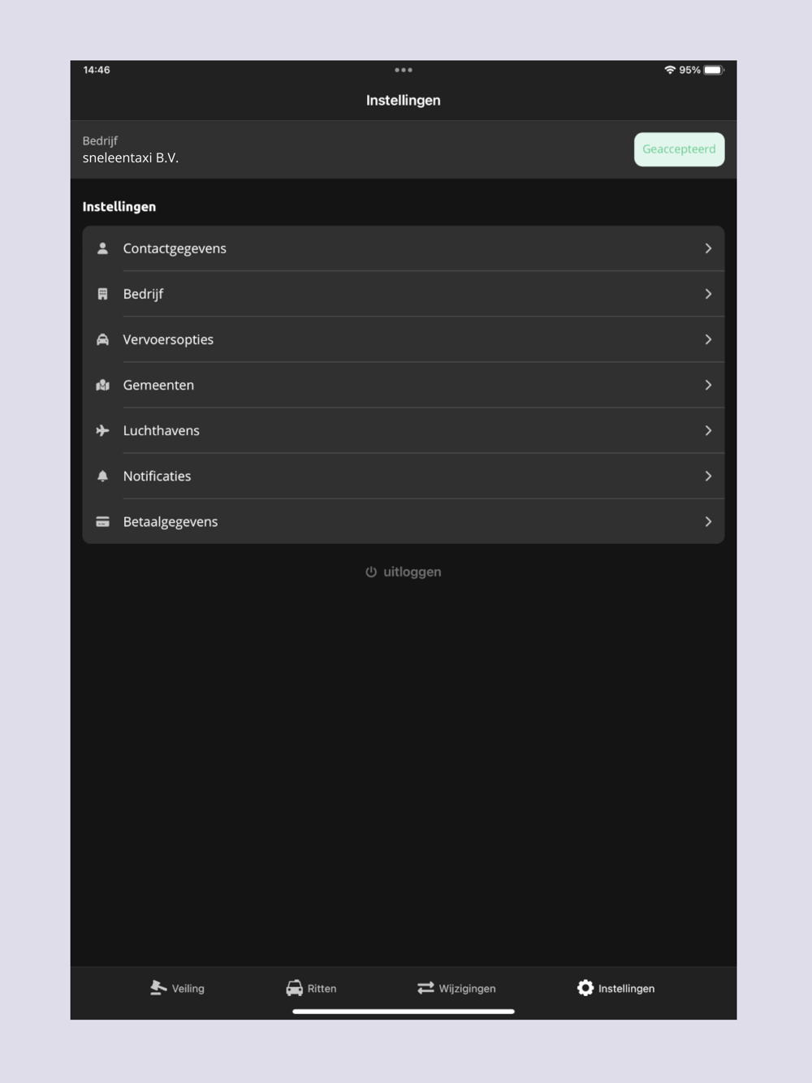The image size is (812, 1083).
Task: Tap the three-dot multitasking indicator at top
Action: 404,70
